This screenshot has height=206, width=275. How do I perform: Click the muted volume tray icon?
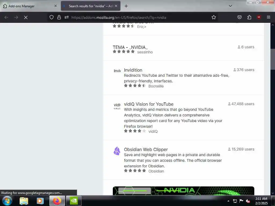click(248, 201)
